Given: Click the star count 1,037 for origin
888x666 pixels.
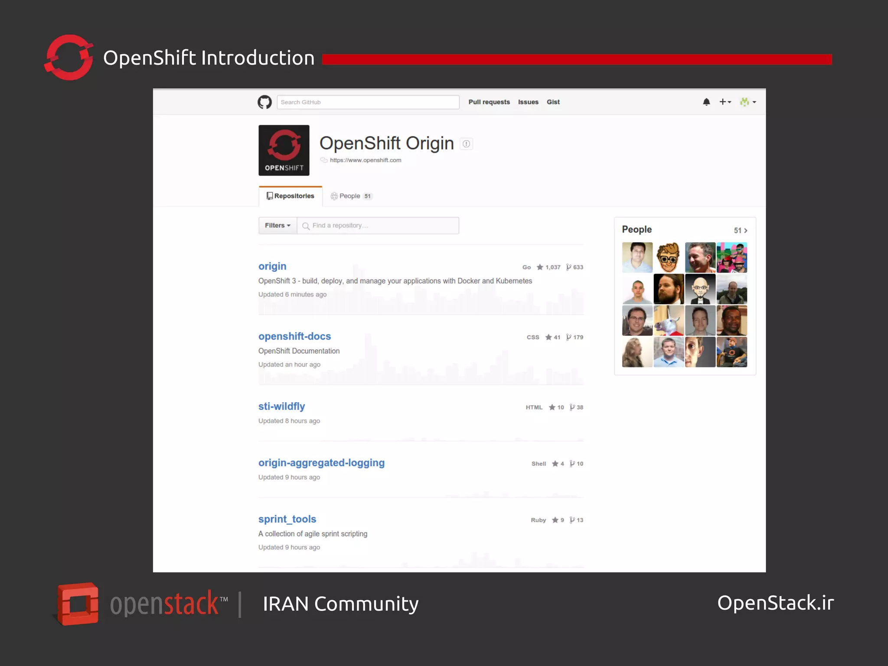Looking at the screenshot, I should 548,267.
